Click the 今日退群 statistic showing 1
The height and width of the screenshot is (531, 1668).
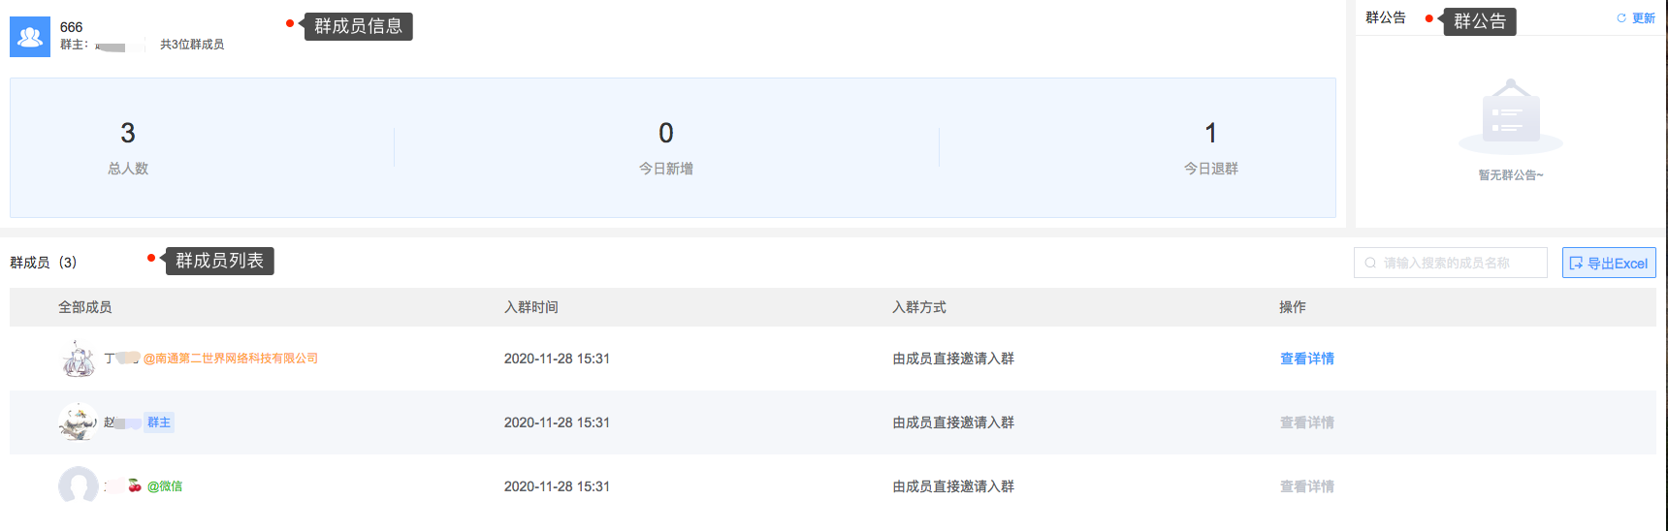(x=1210, y=147)
